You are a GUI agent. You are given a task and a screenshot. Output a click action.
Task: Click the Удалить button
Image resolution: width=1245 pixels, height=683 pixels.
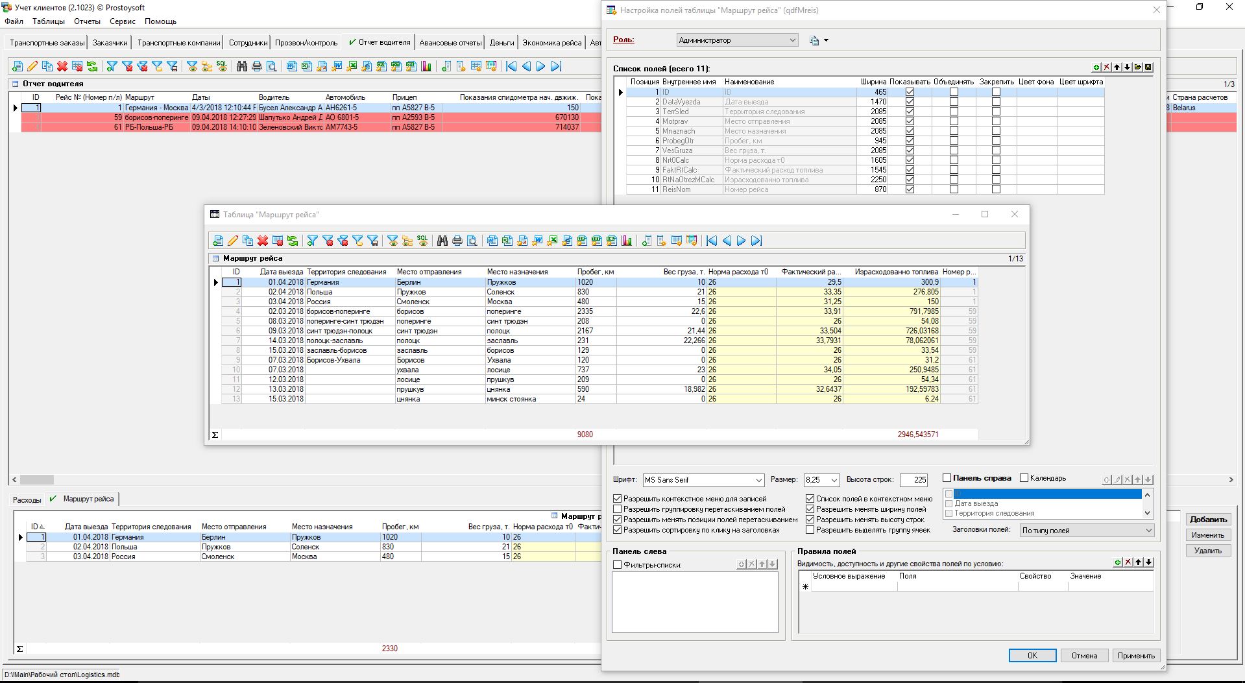coord(1208,551)
